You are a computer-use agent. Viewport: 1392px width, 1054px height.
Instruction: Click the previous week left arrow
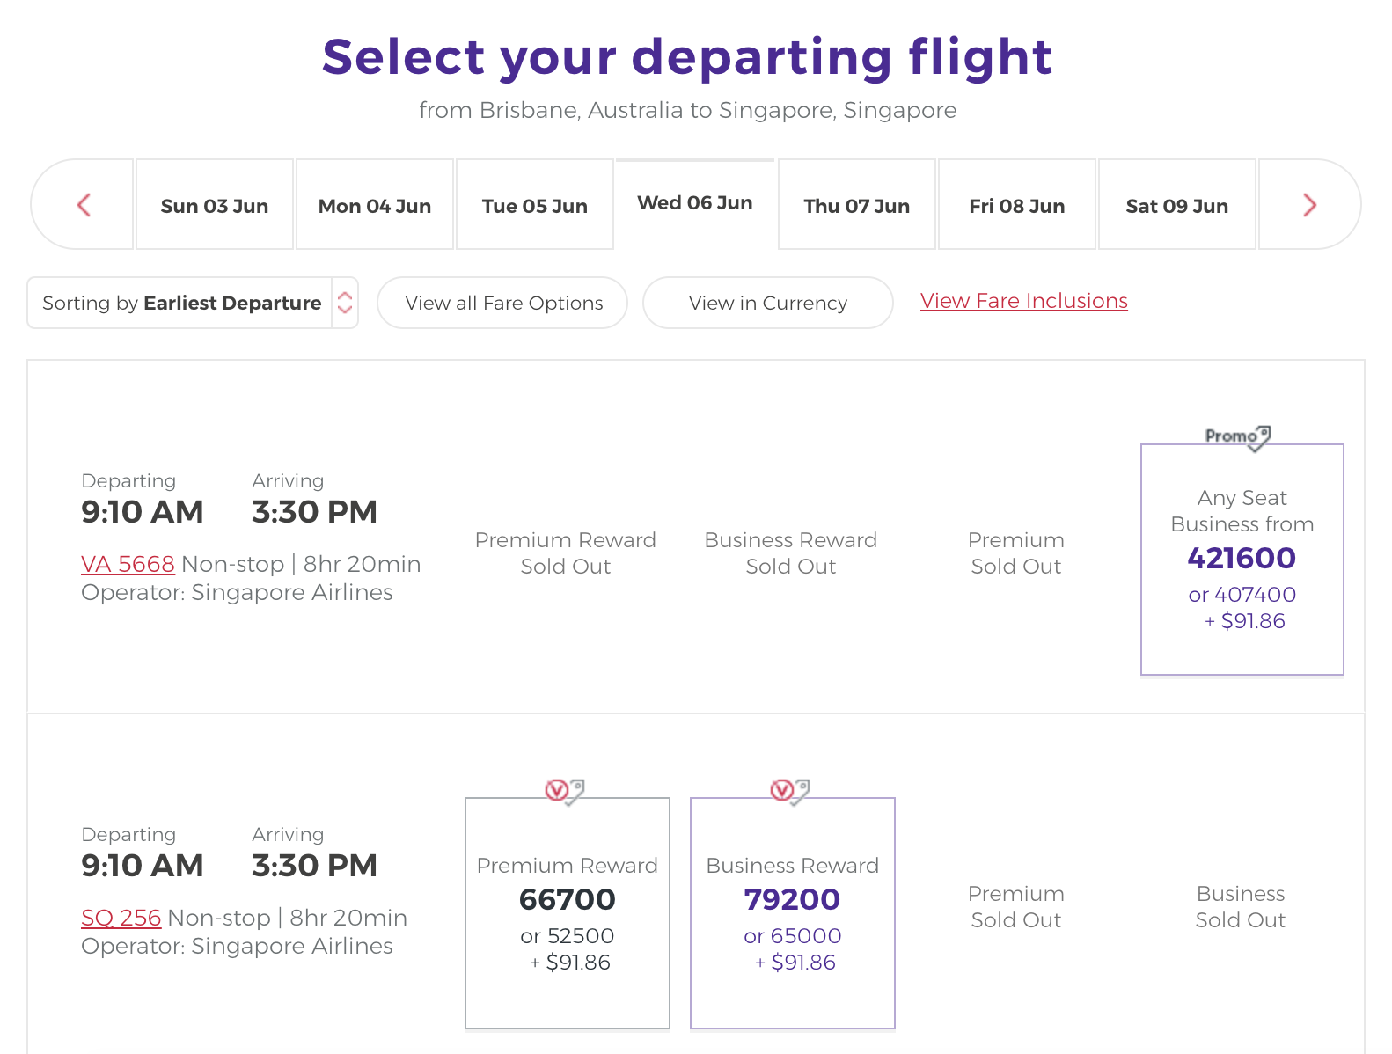coord(84,205)
